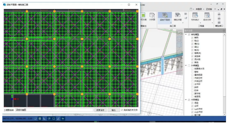
Task: Select the Lb水平杆 row in the filter tree
Action: [198, 112]
